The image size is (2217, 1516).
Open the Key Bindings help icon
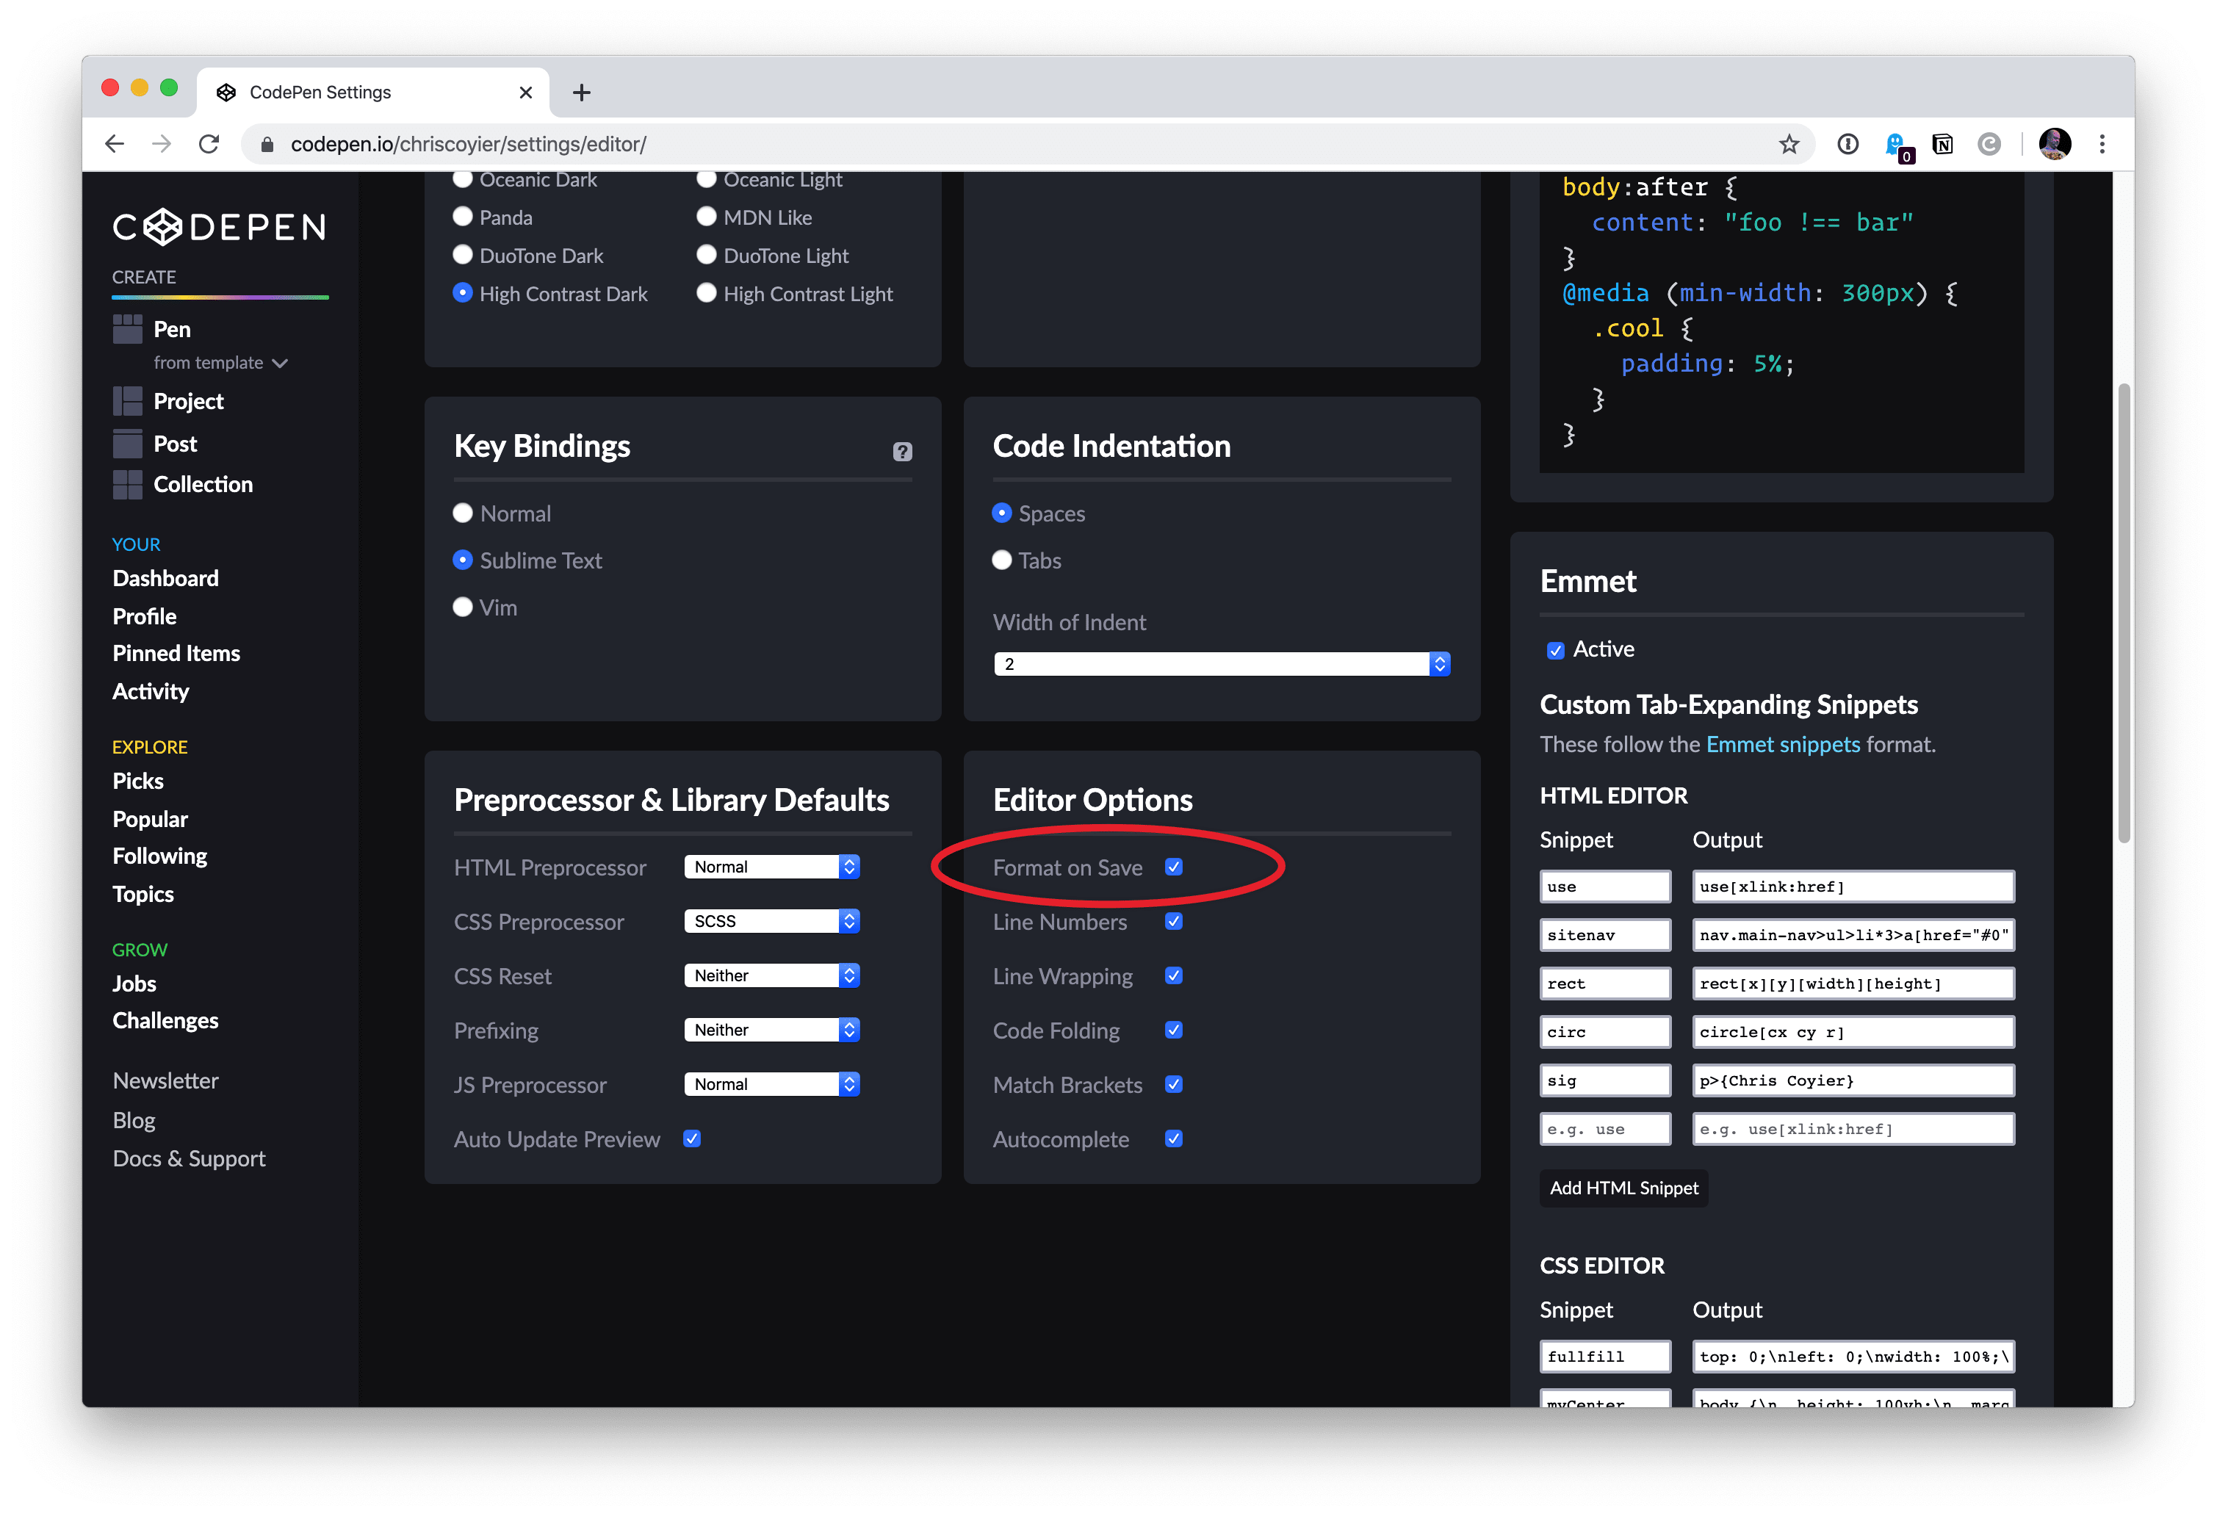[902, 450]
